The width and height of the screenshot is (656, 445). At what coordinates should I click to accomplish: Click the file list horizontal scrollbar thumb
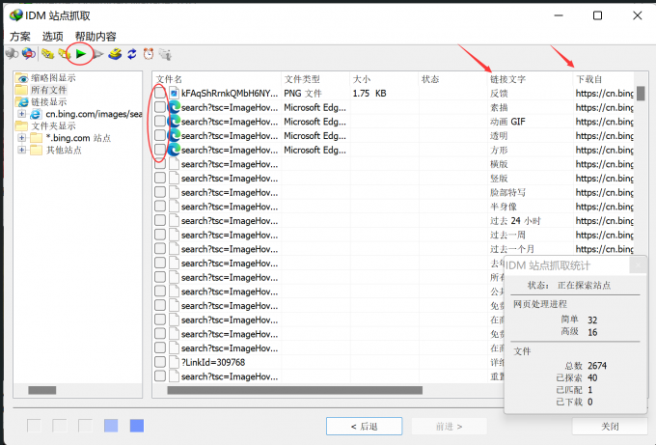tap(294, 390)
